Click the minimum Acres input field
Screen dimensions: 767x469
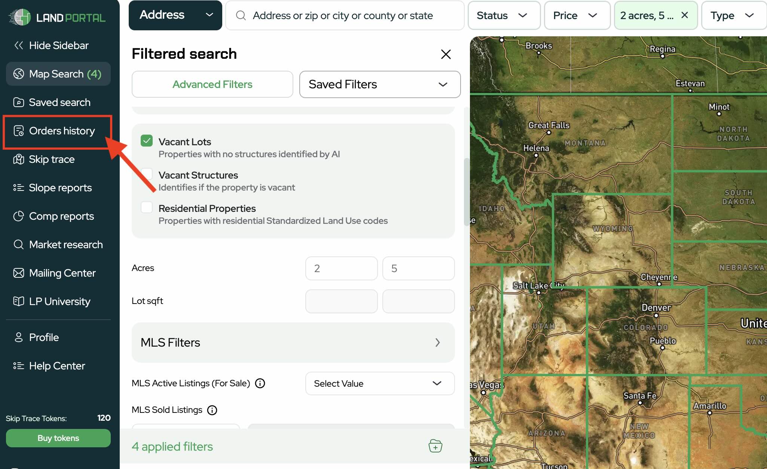(x=341, y=268)
